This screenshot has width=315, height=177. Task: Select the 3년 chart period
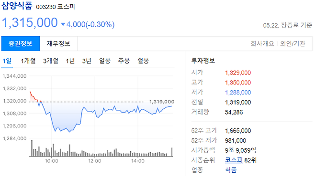point(87,61)
